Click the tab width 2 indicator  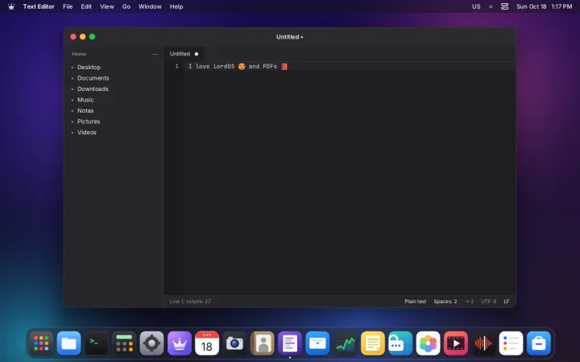(470, 302)
